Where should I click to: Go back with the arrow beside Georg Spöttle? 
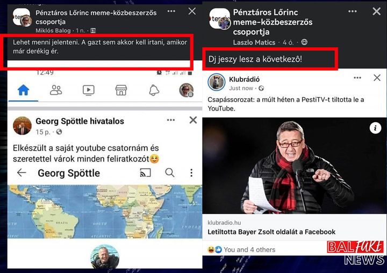click(21, 173)
